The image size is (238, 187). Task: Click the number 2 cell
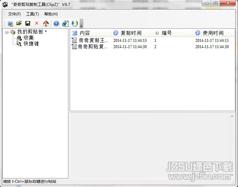coord(155,47)
